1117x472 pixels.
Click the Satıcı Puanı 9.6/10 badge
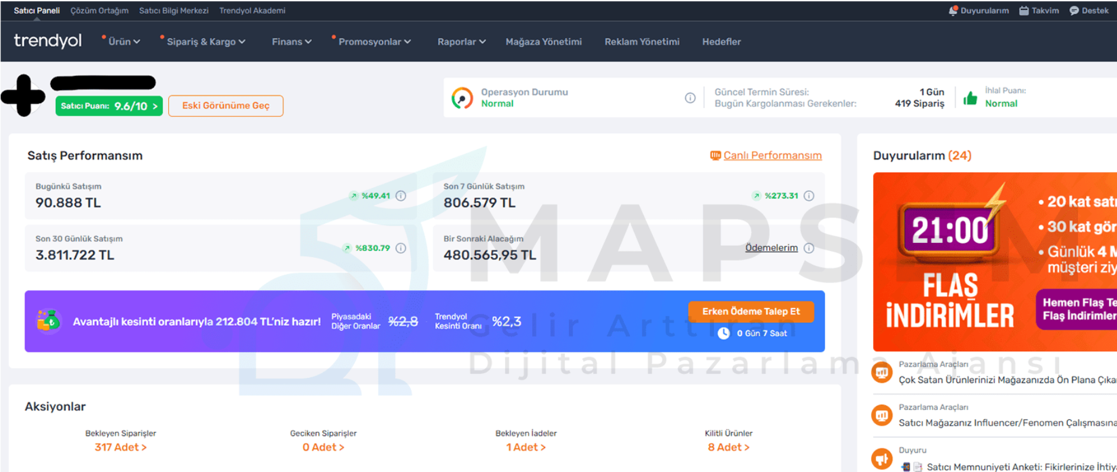[x=109, y=106]
